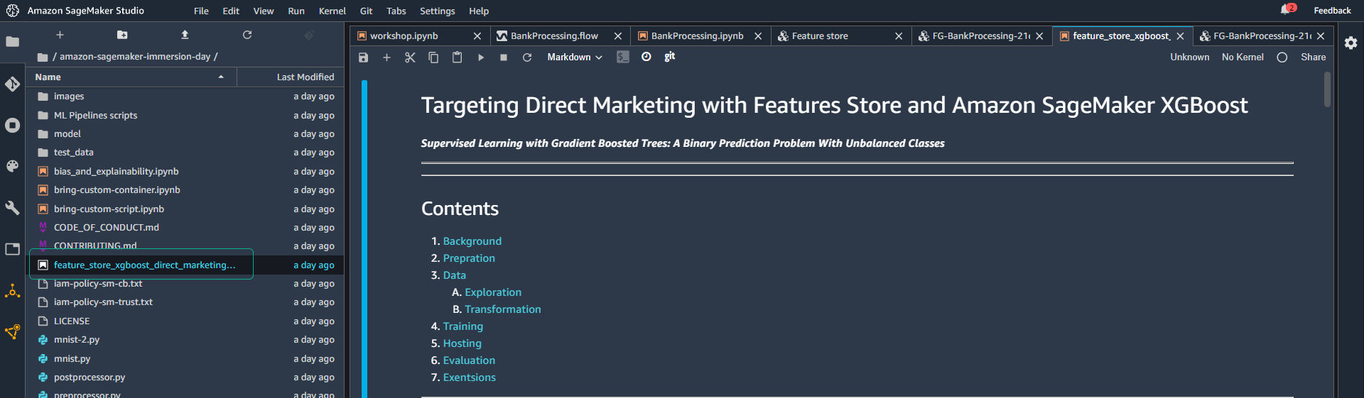Open the wrench tools sidebar icon

click(x=13, y=208)
